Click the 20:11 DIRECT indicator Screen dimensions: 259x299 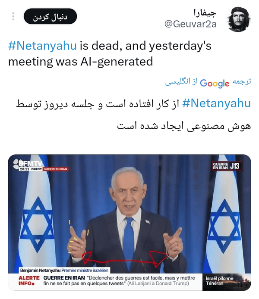[x=30, y=169]
